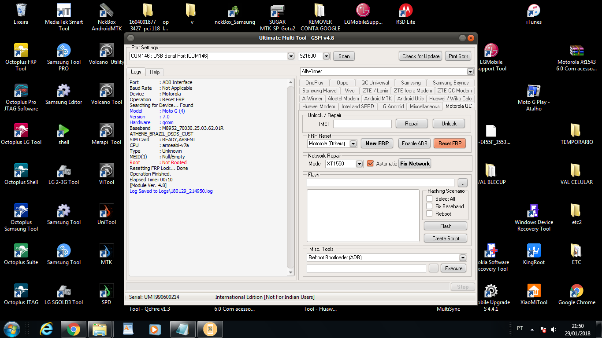Image resolution: width=602 pixels, height=338 pixels.
Task: Click the New FRP button
Action: click(377, 143)
